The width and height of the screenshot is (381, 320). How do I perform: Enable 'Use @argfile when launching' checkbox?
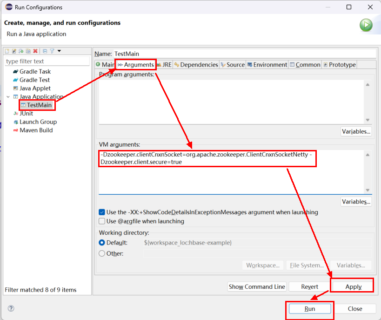click(102, 221)
